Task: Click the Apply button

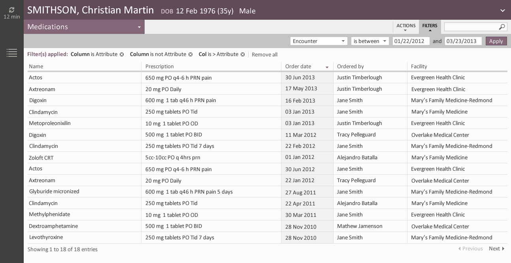Action: [496, 41]
